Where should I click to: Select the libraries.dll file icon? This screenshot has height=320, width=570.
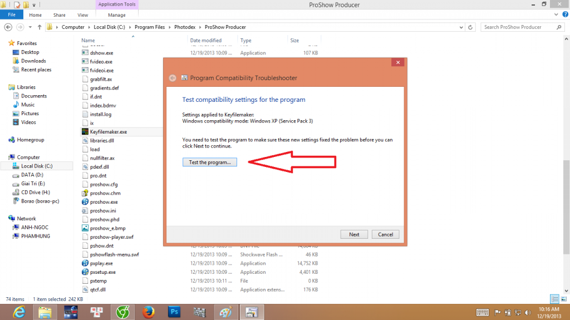click(x=85, y=140)
